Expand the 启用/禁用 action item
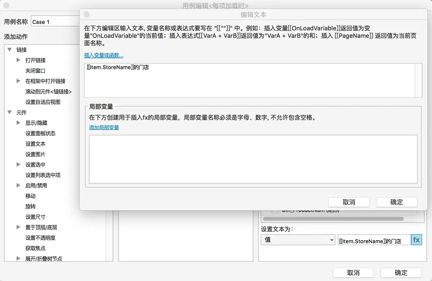432x281 pixels. tap(18, 185)
